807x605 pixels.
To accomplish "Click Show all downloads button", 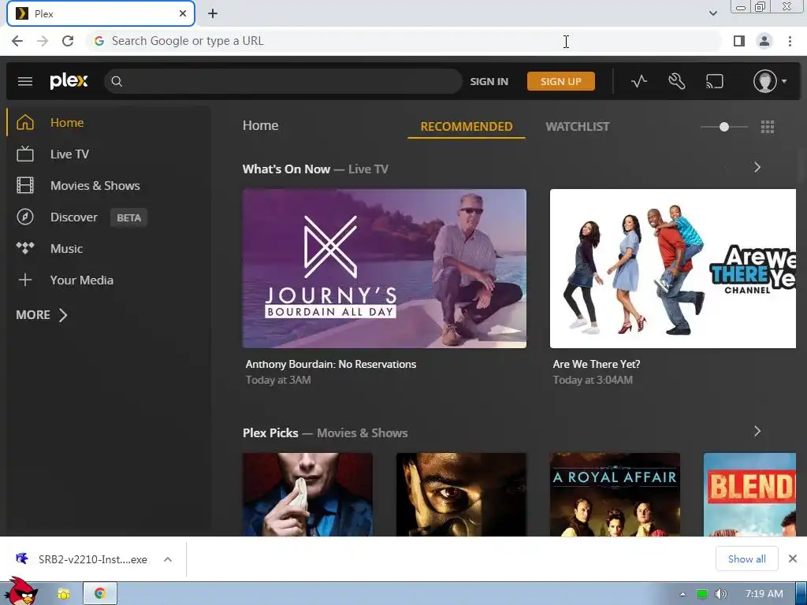I will (x=747, y=559).
